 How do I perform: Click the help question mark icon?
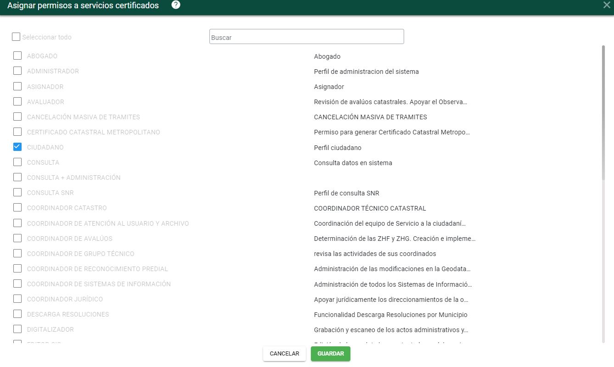pyautogui.click(x=176, y=5)
